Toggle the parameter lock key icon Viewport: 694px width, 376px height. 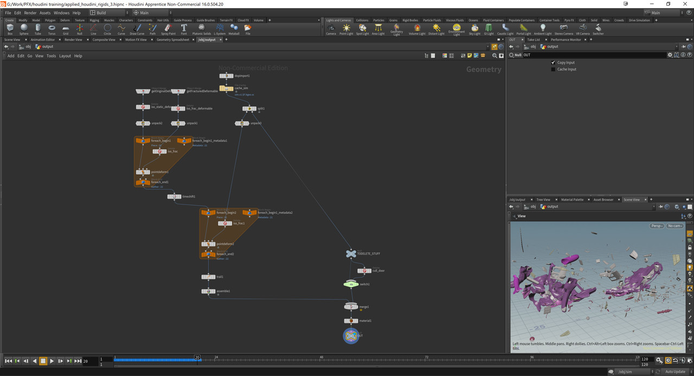(x=659, y=360)
